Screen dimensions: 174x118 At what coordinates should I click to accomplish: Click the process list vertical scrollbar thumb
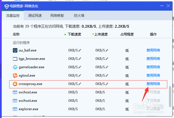tap(170, 96)
